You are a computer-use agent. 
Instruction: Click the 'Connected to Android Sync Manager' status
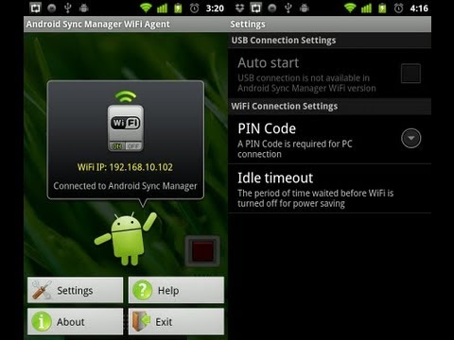click(x=125, y=186)
